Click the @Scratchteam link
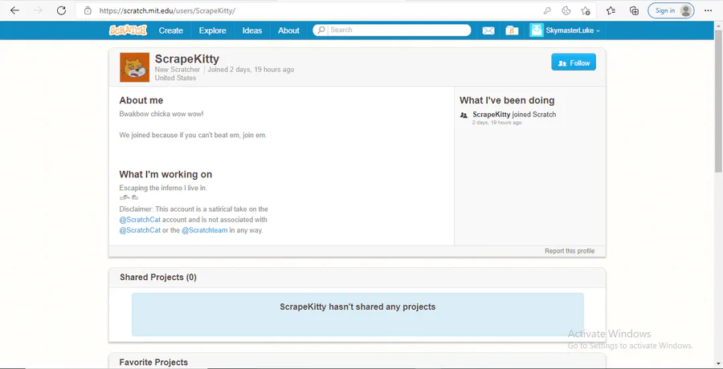The height and width of the screenshot is (369, 723). click(x=205, y=230)
